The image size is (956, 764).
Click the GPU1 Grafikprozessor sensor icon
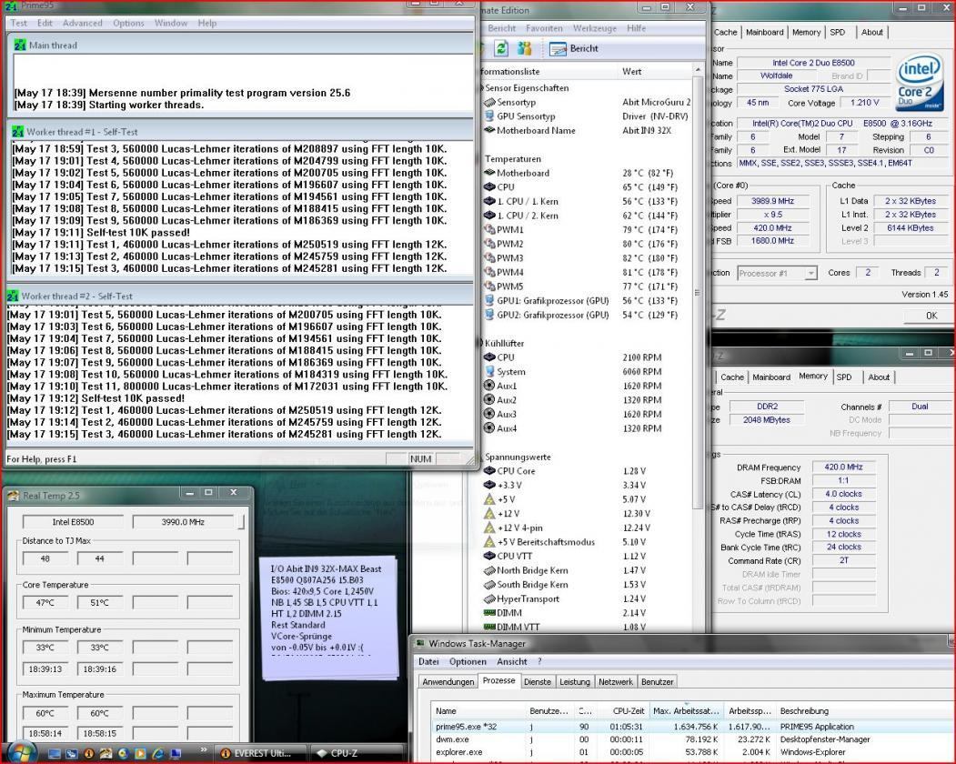point(489,301)
